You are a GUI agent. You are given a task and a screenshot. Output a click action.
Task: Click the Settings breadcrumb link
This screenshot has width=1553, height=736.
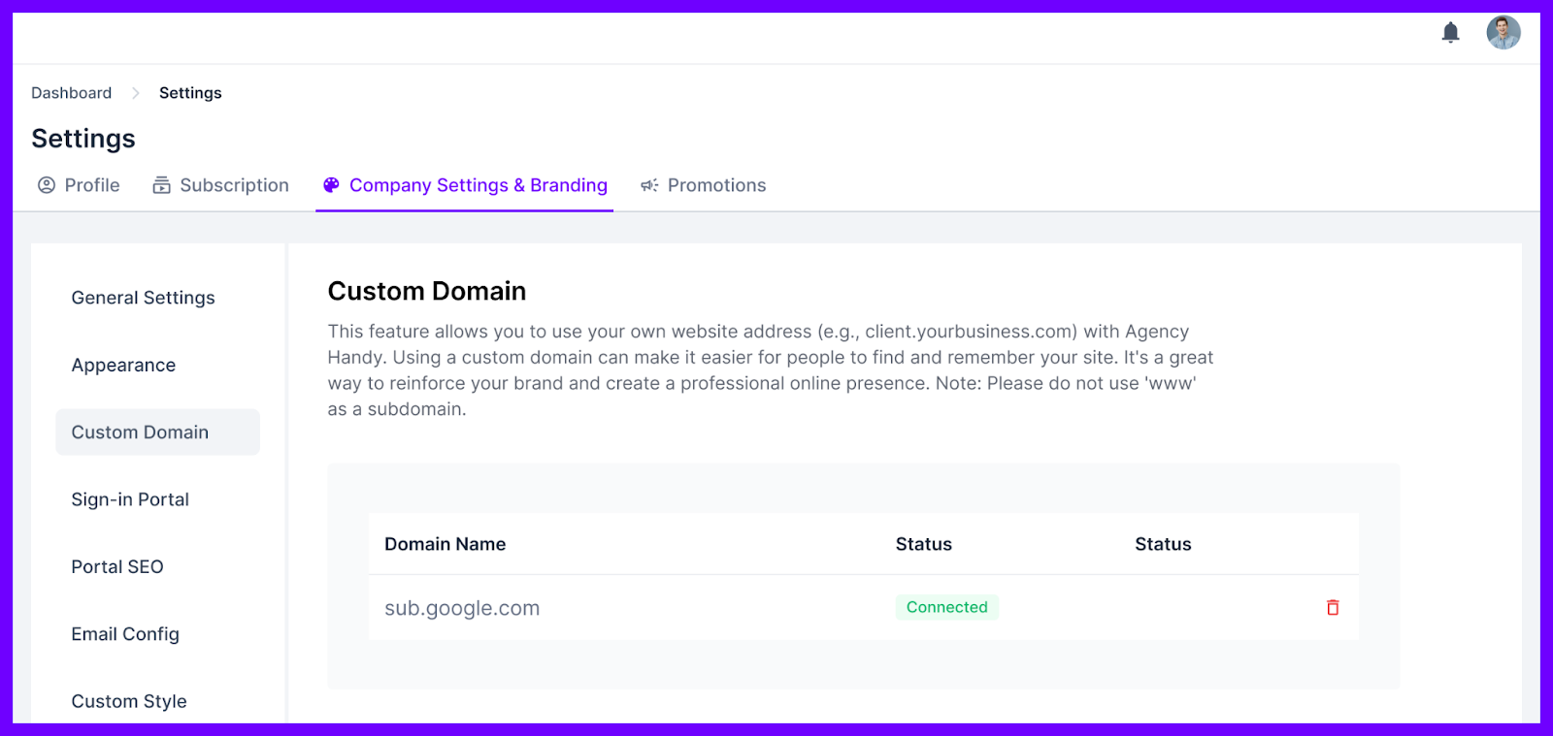click(x=190, y=92)
